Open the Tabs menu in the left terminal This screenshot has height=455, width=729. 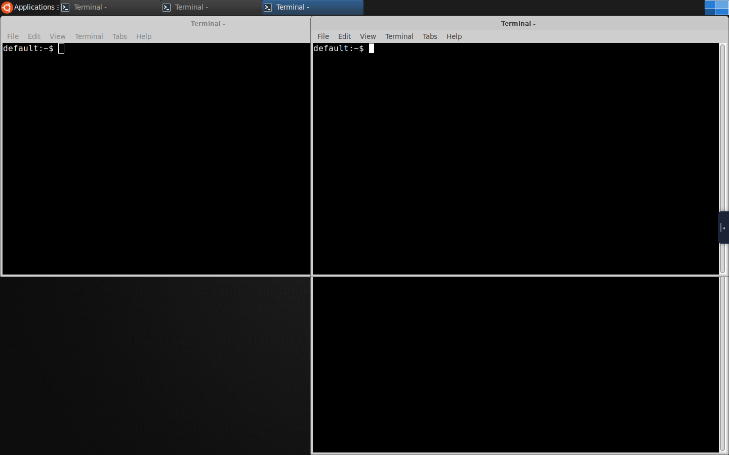coord(119,36)
